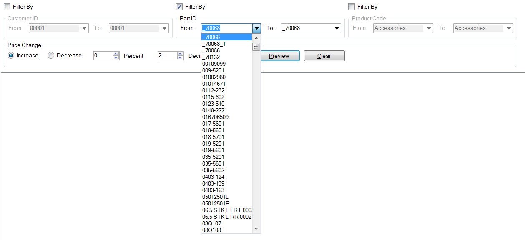Increment the Percent value spinner
Viewport: 525px width, 240px height.
pyautogui.click(x=116, y=54)
